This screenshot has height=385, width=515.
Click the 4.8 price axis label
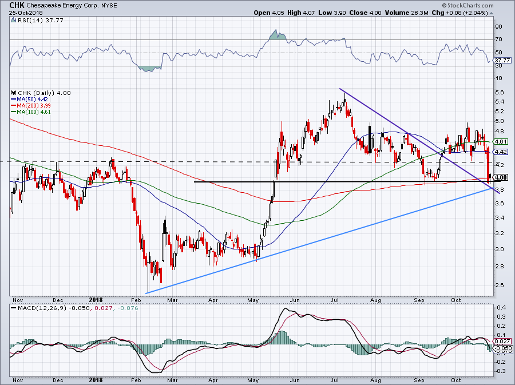[499, 131]
